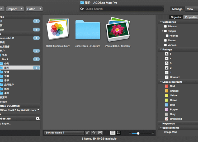Open the Sort By Name dropdown
Viewport: 198px width, 142px height.
click(64, 133)
